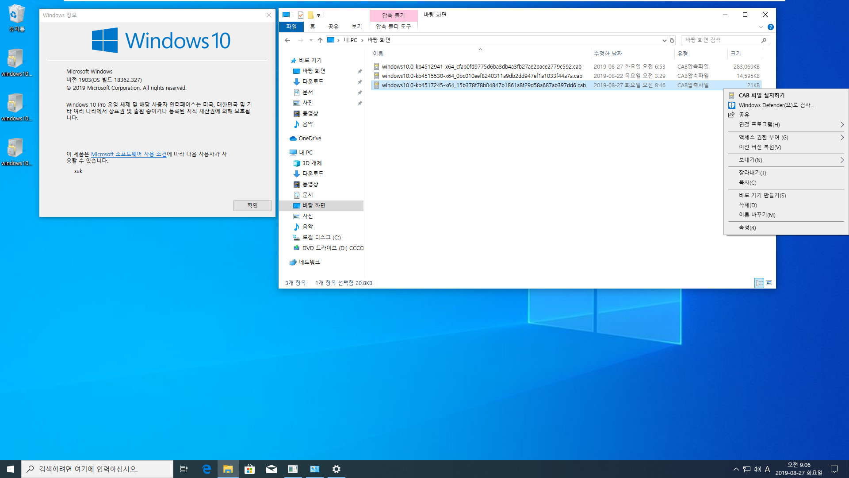
Task: Select the kb4515530 cab file
Action: (x=566, y=76)
